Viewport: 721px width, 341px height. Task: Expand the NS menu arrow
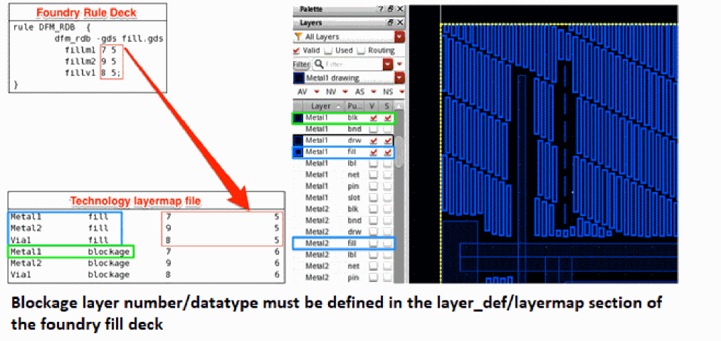(401, 92)
